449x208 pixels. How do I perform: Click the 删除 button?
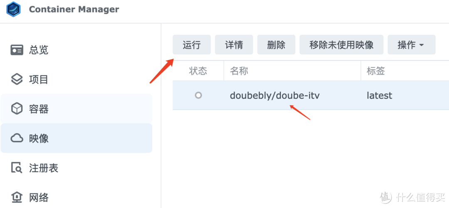(276, 45)
